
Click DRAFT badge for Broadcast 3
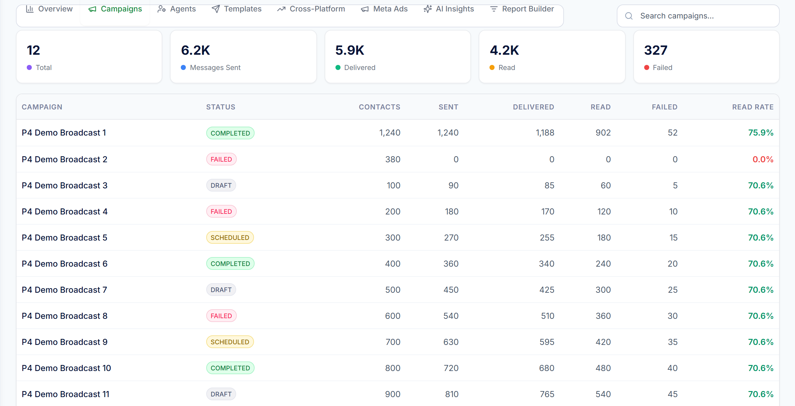[221, 185]
